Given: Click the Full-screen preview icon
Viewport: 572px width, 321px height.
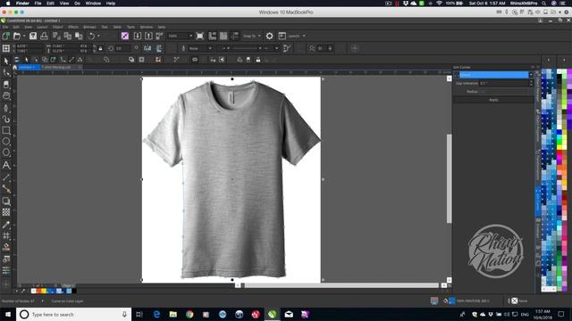Looking at the screenshot, I should [199, 36].
